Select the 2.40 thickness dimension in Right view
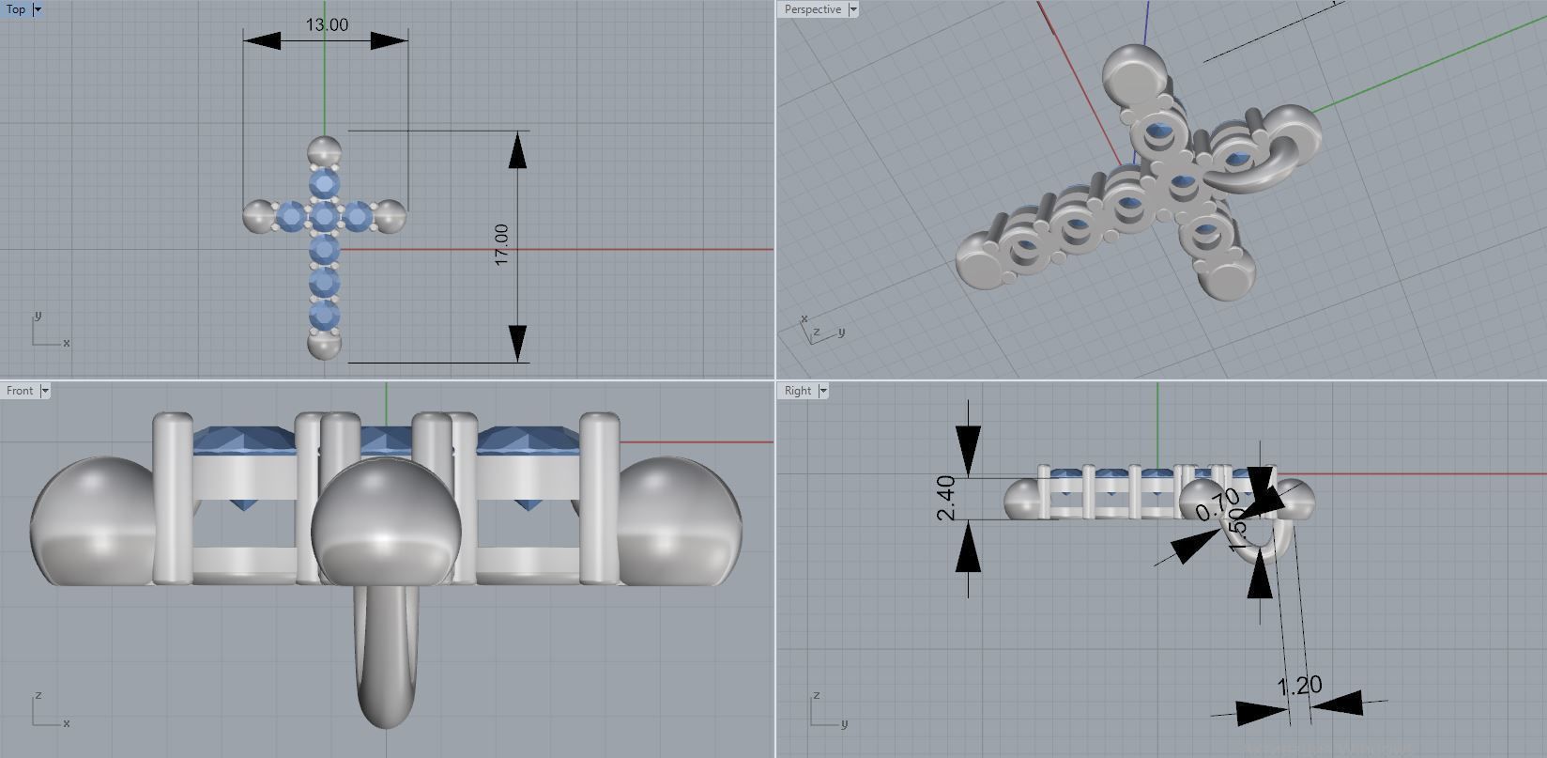This screenshot has height=758, width=1547. coord(946,498)
